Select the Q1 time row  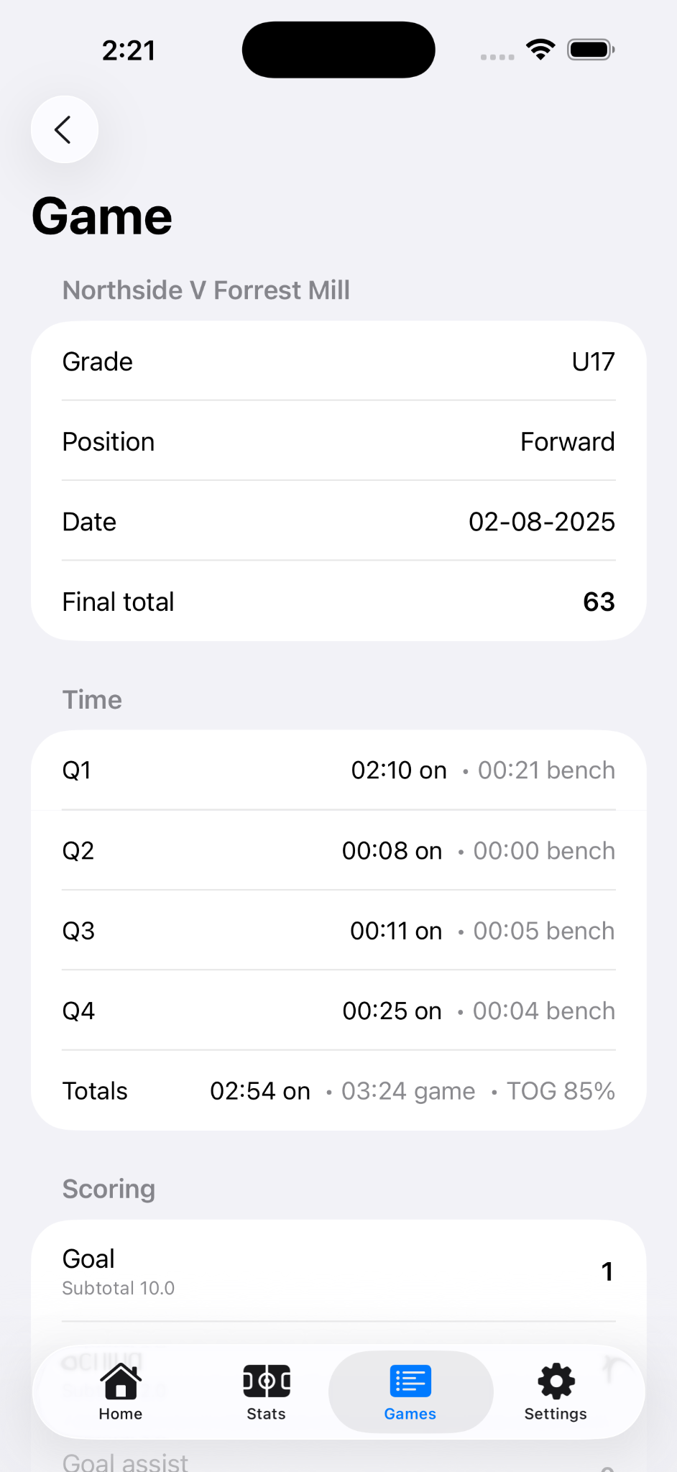[338, 770]
